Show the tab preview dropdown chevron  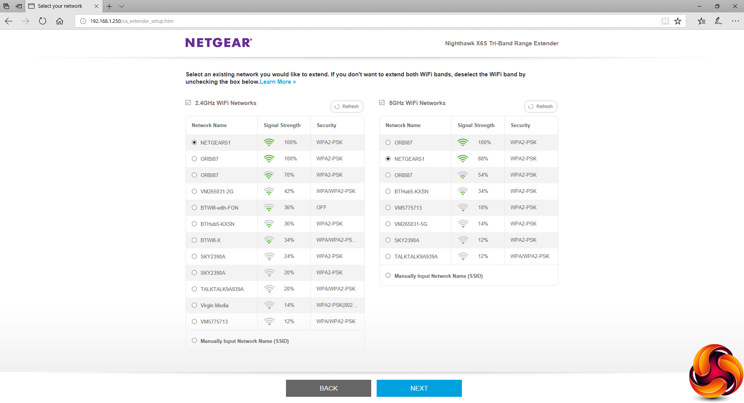tap(122, 6)
